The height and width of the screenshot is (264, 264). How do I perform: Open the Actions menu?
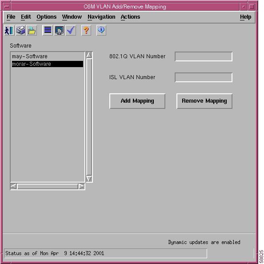coord(130,17)
